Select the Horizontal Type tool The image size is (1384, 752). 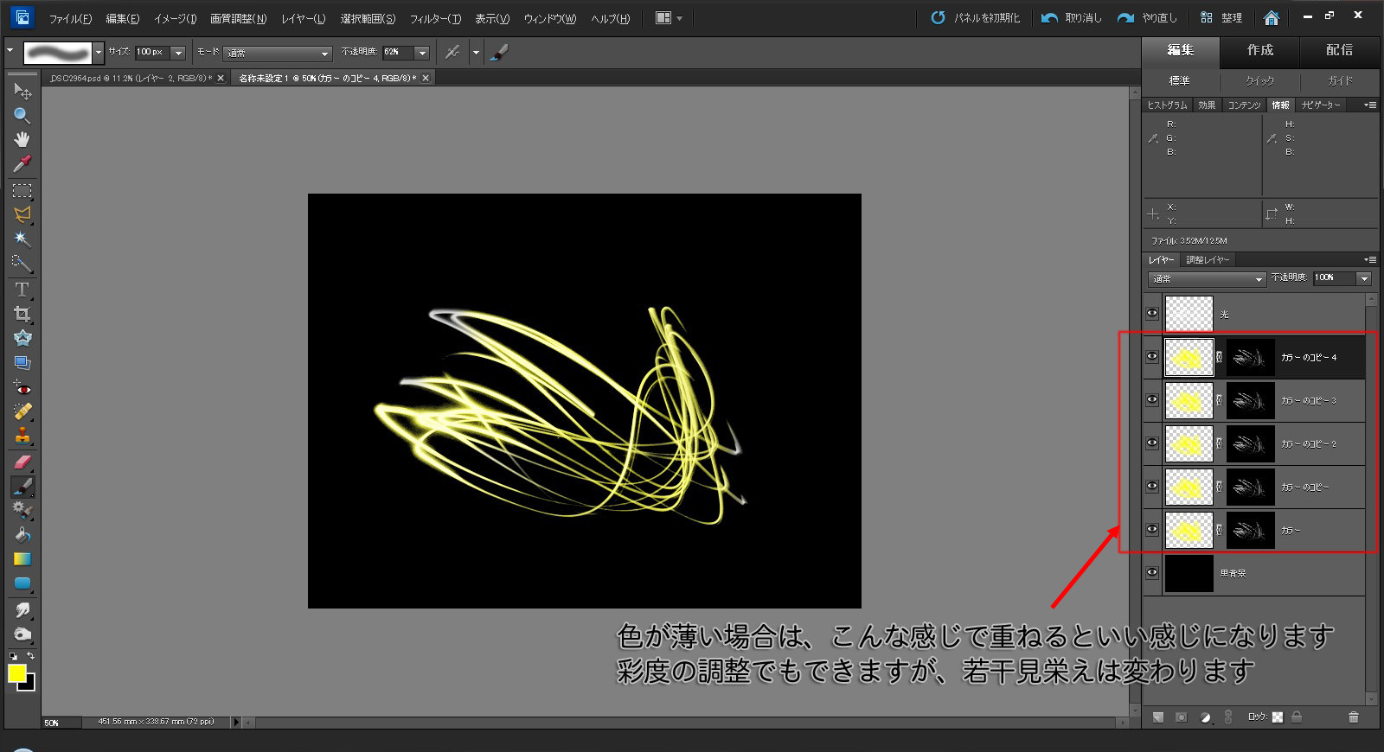click(x=22, y=290)
